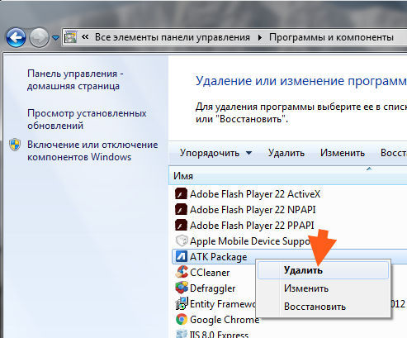The width and height of the screenshot is (407, 338).
Task: Choose Восстановить in the context menu
Action: (315, 307)
